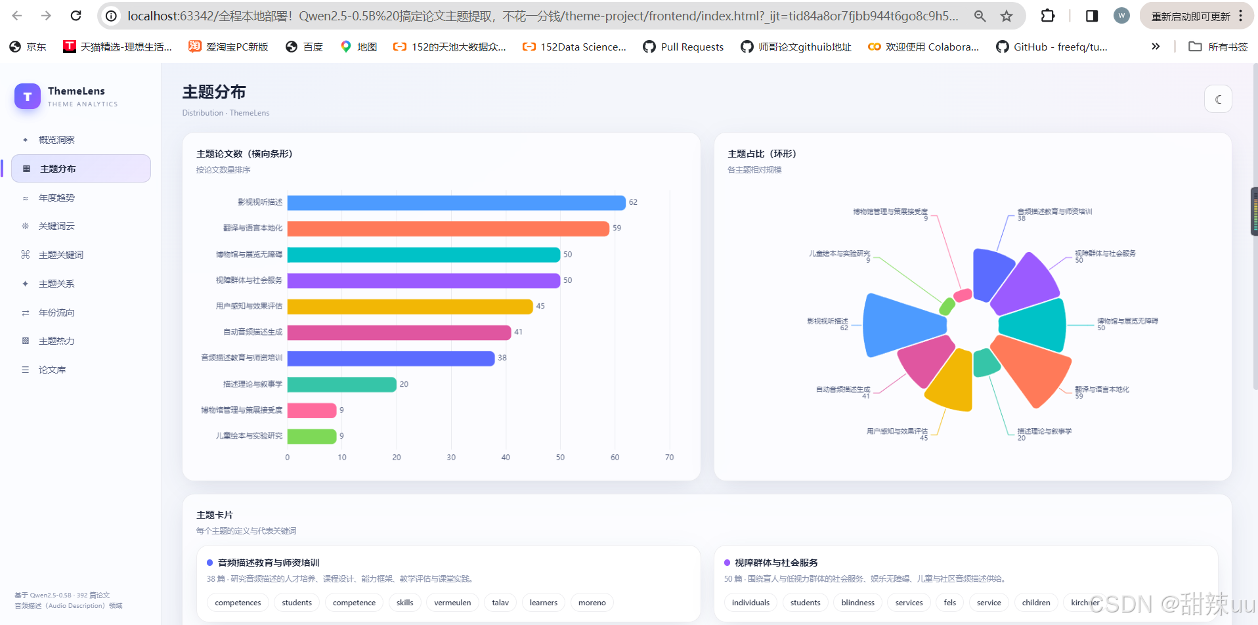Open browser three-dot menu

[1241, 16]
